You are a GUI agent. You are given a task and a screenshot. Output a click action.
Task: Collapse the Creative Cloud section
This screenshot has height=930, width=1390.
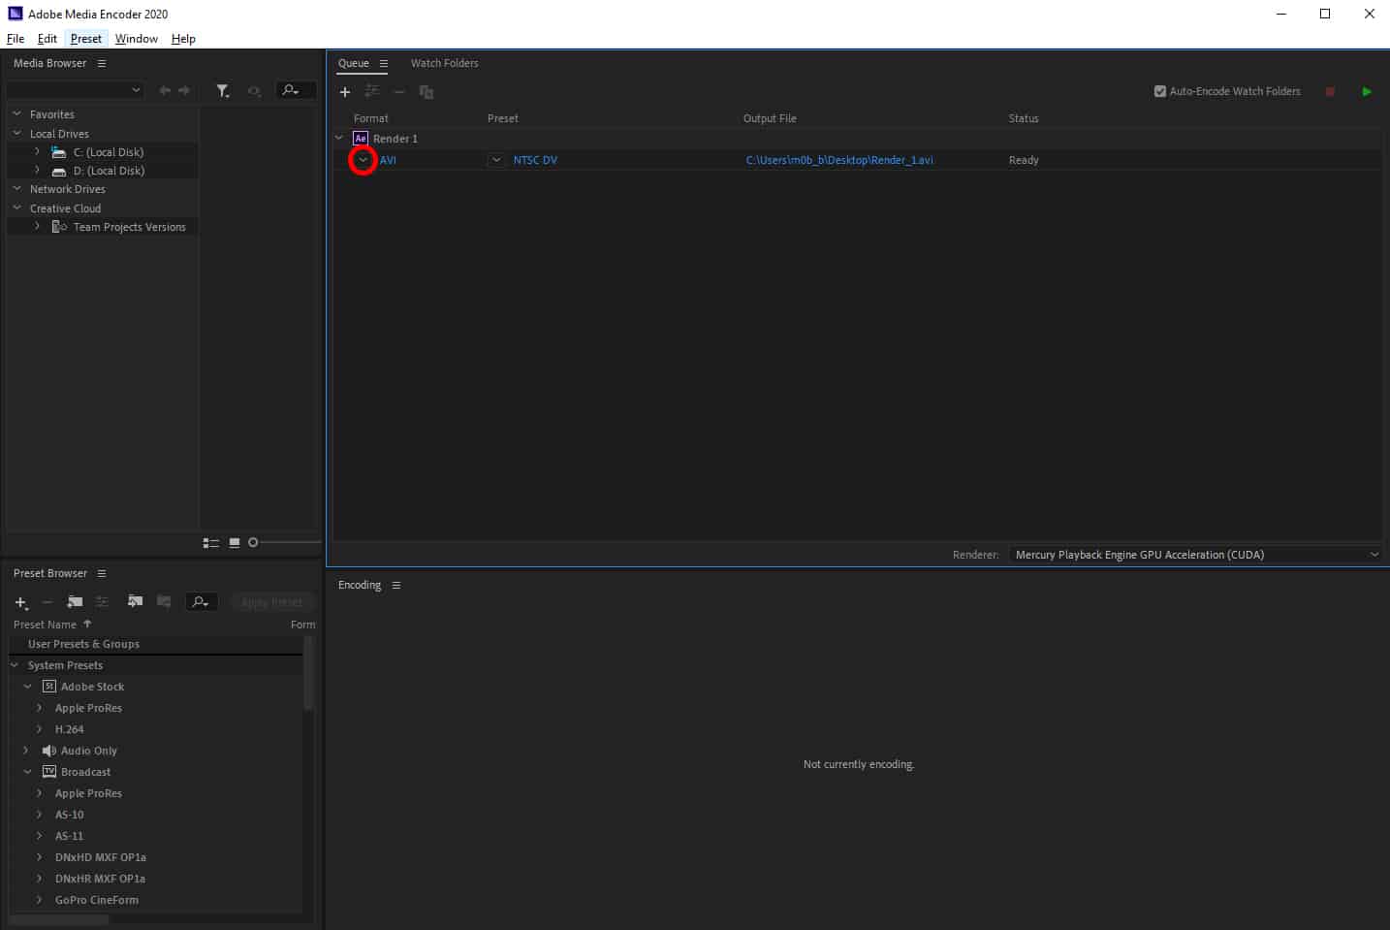click(x=16, y=208)
